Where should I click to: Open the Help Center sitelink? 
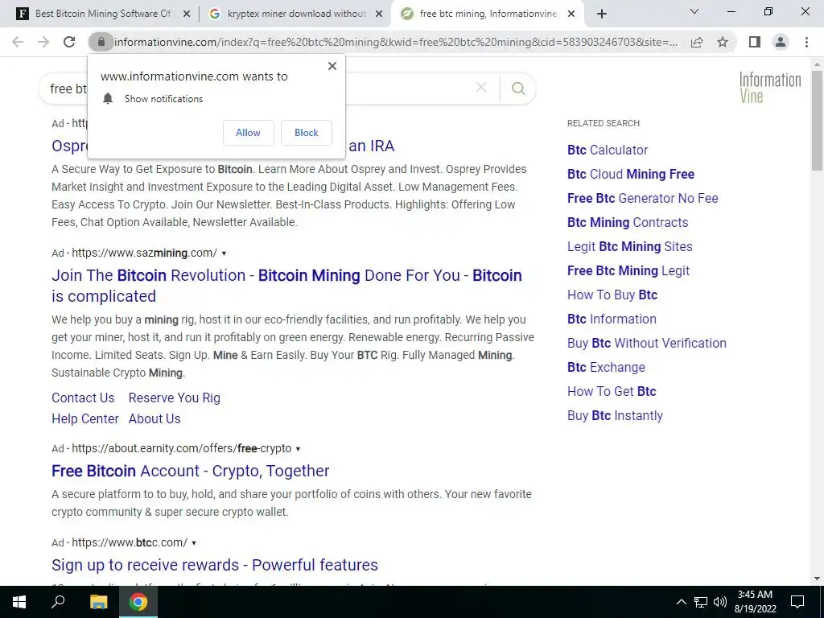pyautogui.click(x=85, y=418)
